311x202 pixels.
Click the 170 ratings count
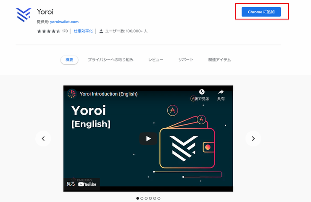point(65,31)
